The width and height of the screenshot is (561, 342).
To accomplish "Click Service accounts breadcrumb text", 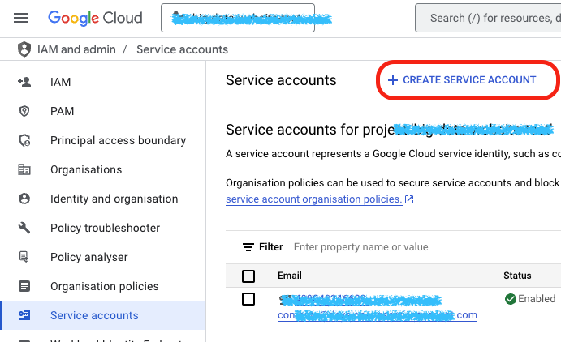I will (x=182, y=49).
